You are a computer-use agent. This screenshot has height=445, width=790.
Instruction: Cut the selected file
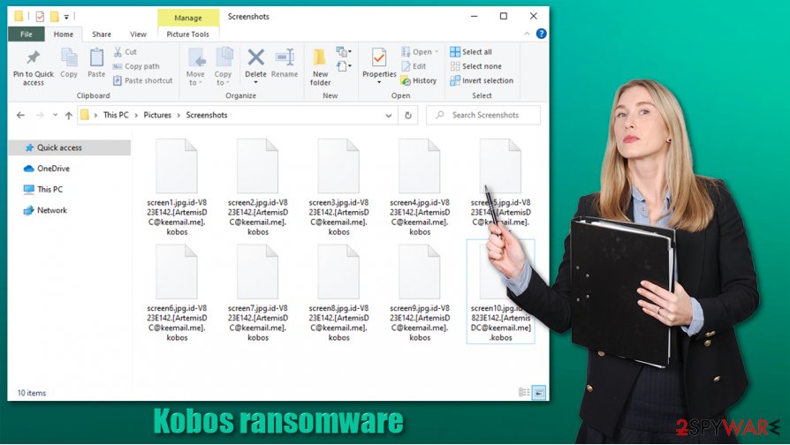click(125, 52)
